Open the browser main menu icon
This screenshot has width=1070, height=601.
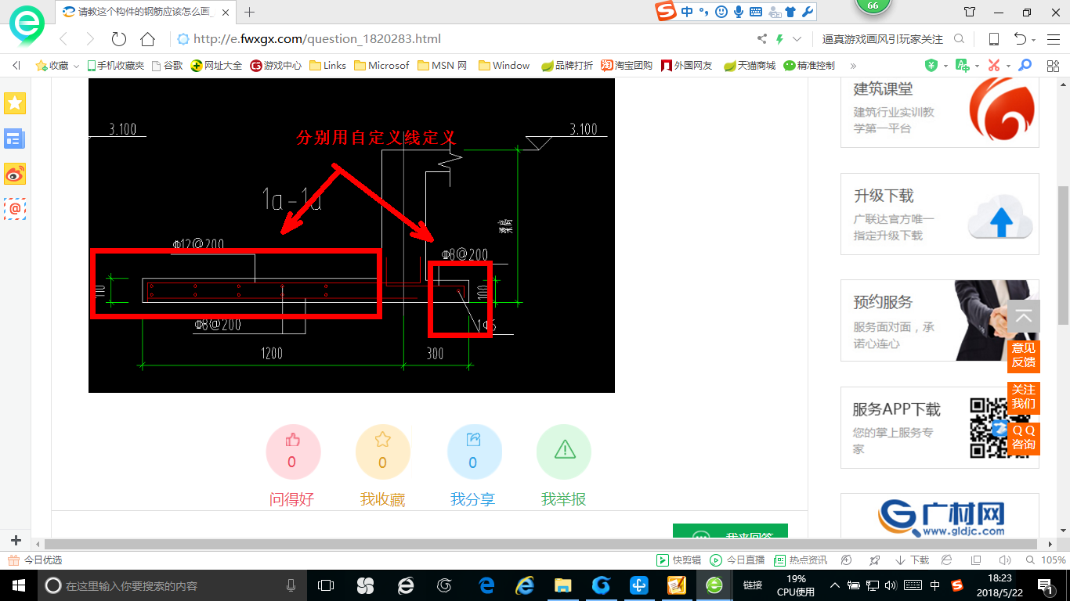tap(1052, 39)
